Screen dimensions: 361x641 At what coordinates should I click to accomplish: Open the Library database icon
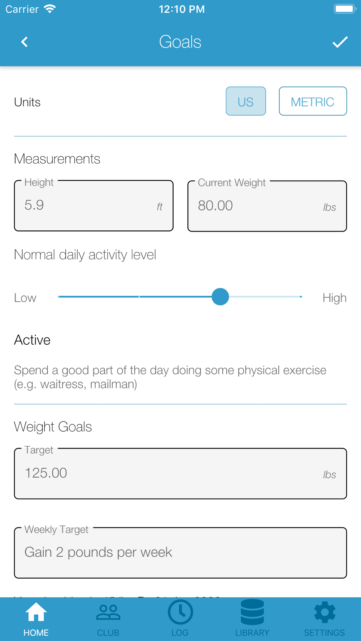252,612
